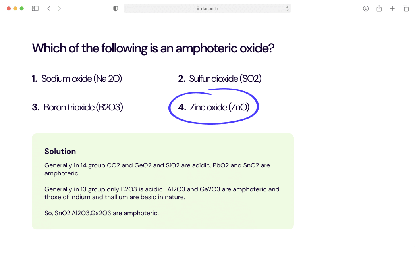The height and width of the screenshot is (254, 415).
Task: Click the privacy shield icon
Action: pyautogui.click(x=116, y=8)
